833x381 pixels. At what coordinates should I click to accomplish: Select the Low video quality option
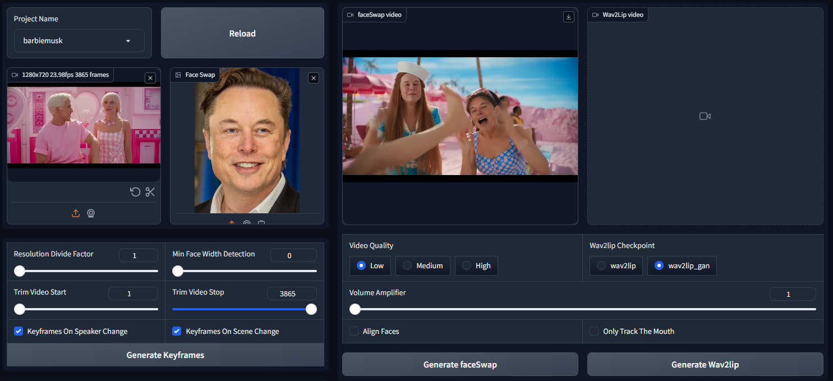pos(370,266)
